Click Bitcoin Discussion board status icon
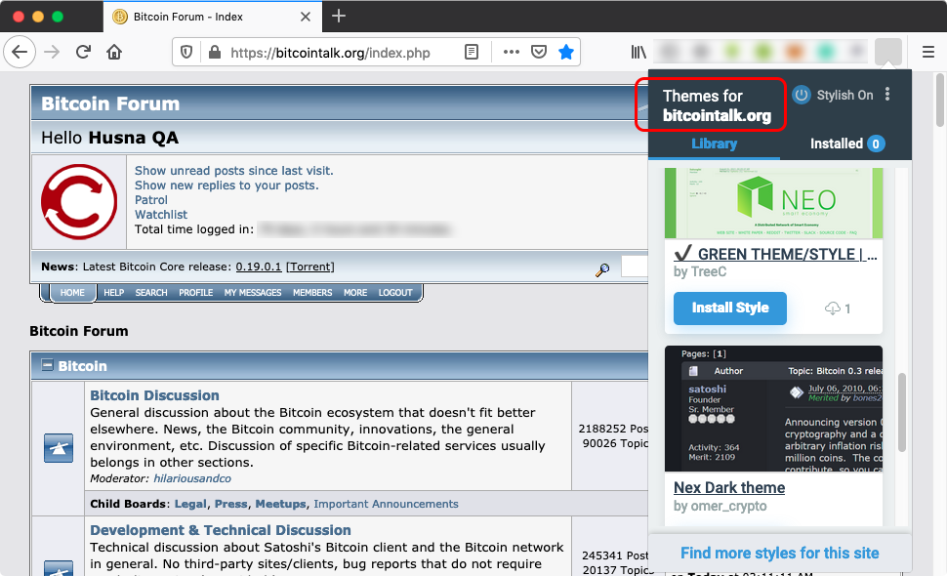This screenshot has height=576, width=947. (59, 448)
